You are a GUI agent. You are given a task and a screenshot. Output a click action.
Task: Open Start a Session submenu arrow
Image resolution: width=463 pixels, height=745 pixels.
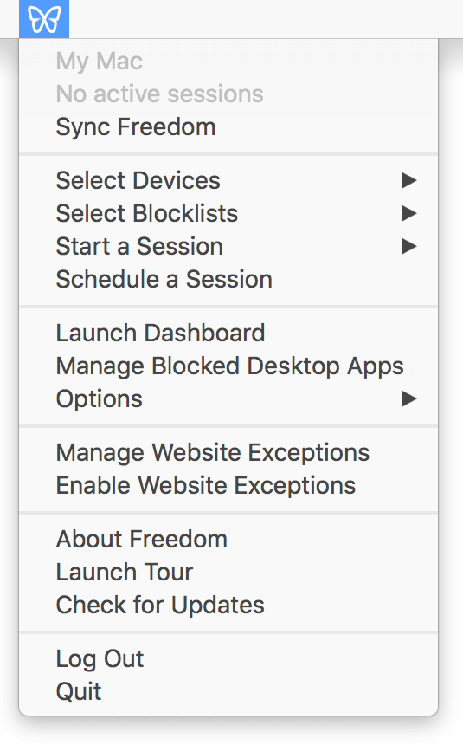408,246
